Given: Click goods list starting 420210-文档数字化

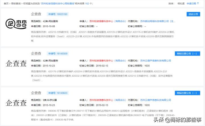Looking at the screenshot, I should pos(102,36).
